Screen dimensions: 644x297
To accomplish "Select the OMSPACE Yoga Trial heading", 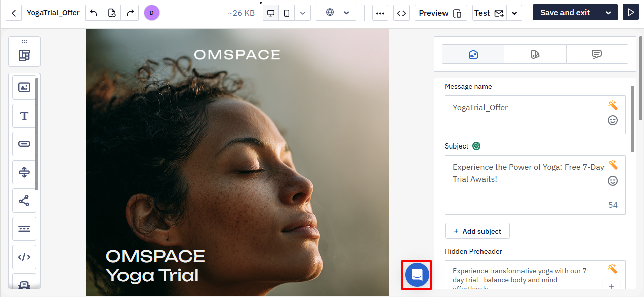I will (155, 266).
